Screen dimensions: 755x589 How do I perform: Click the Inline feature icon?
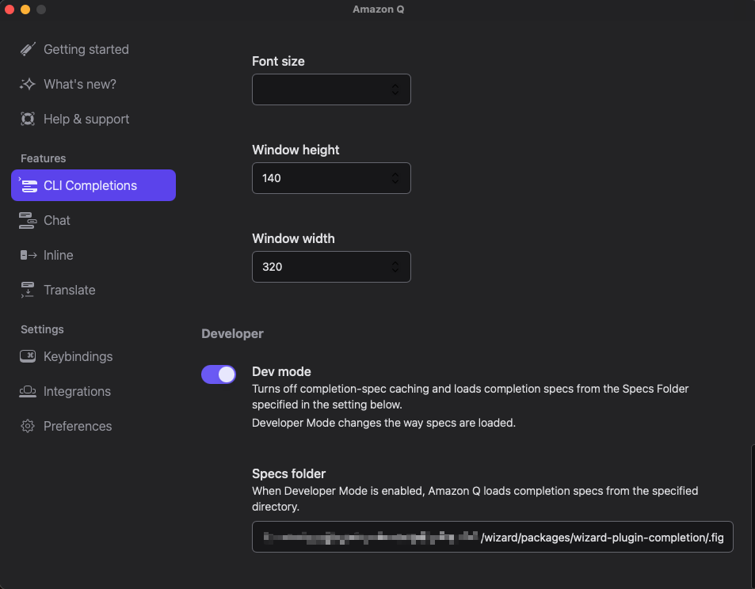pos(29,255)
